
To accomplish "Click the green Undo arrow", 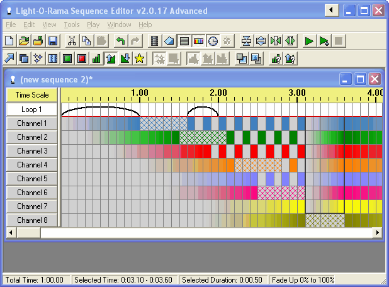I will (121, 41).
